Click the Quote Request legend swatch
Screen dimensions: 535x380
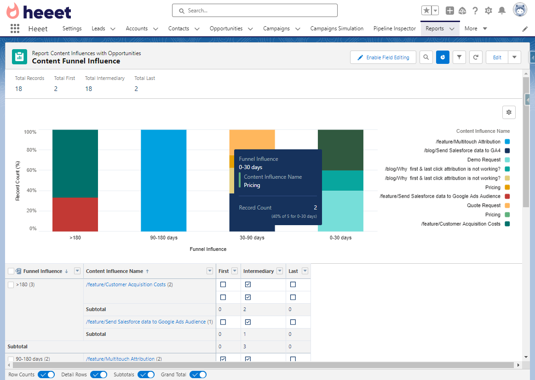pos(507,205)
